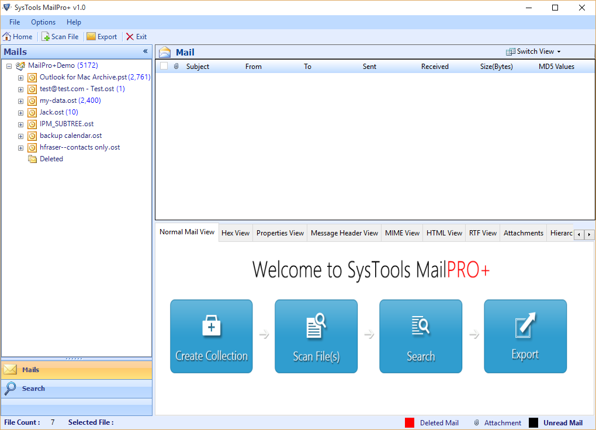Click the SysTools app icon in title bar
This screenshot has width=596, height=430.
click(7, 7)
